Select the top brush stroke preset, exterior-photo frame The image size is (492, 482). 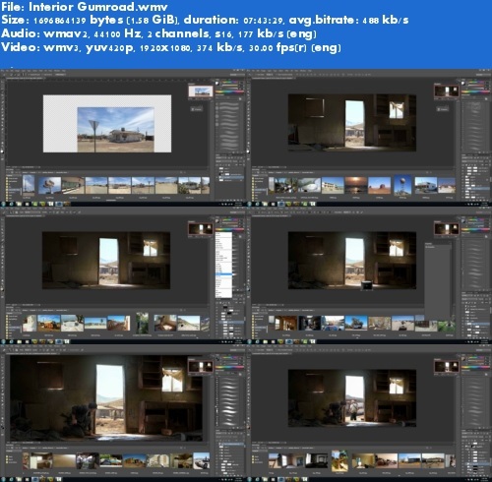229,105
